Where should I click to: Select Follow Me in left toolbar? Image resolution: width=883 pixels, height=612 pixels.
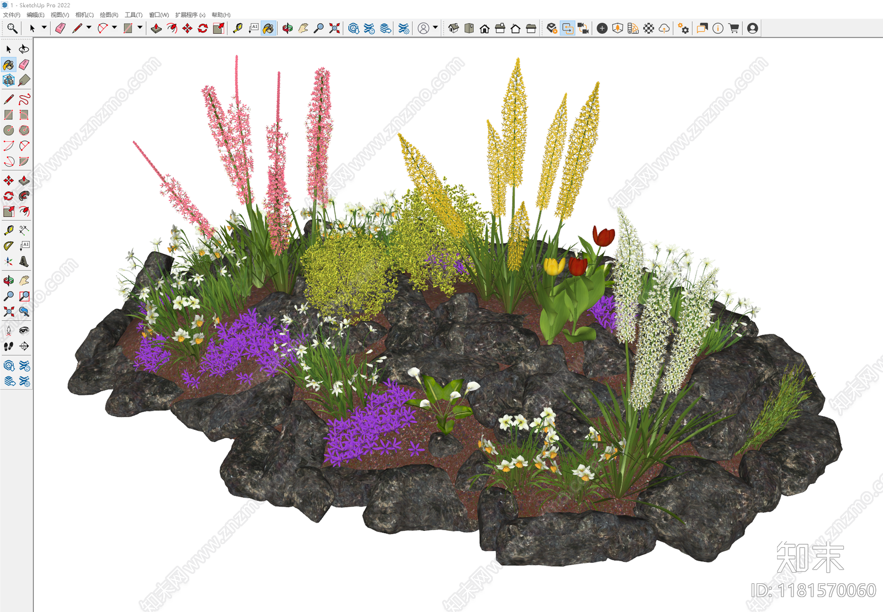click(24, 196)
